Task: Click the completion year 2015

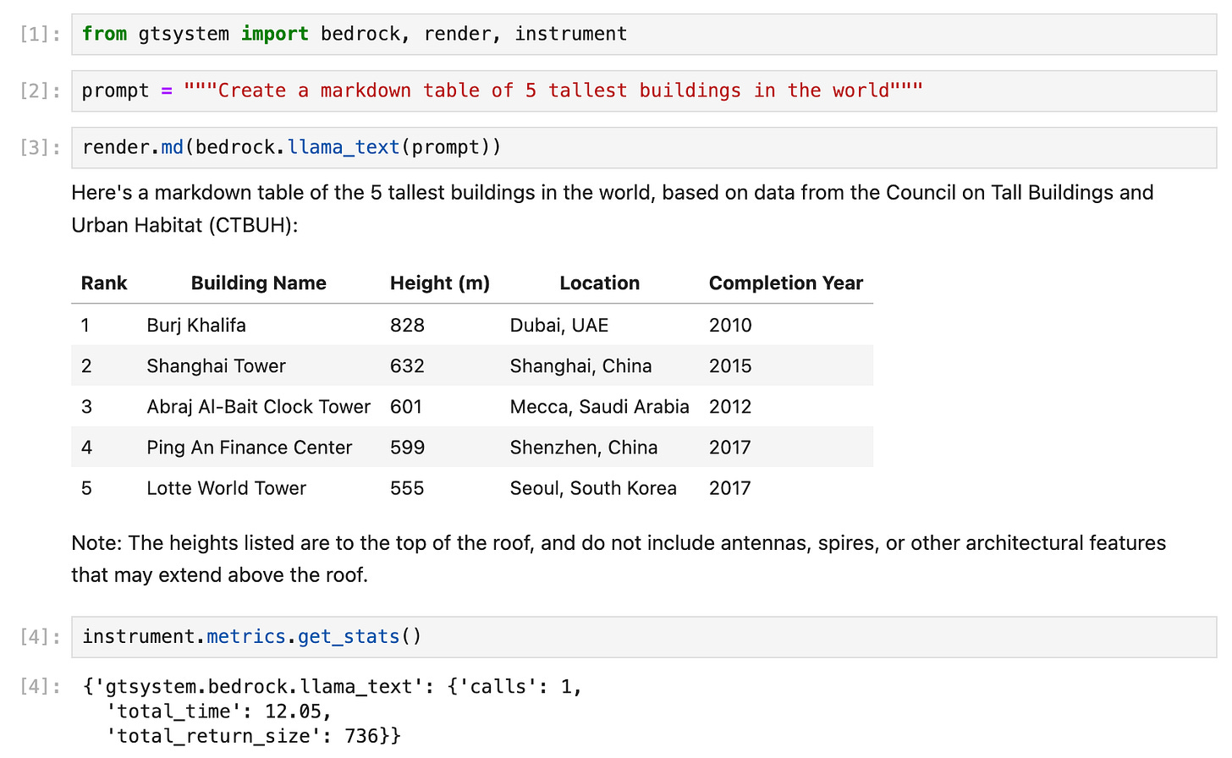Action: [x=730, y=366]
